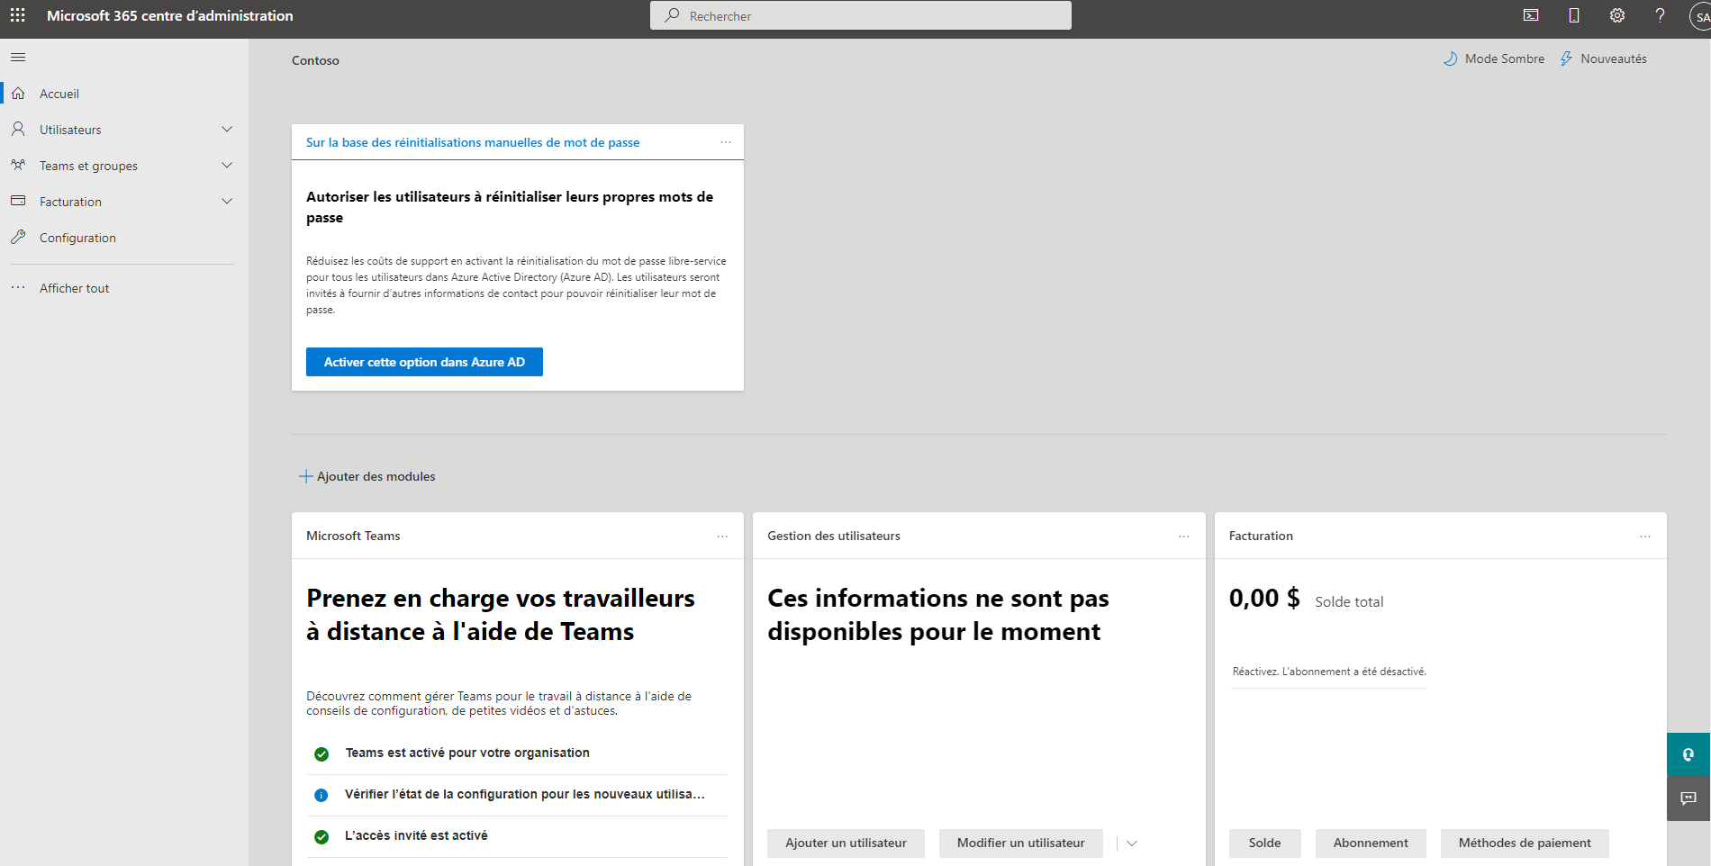Screen dimensions: 1711x866
Task: Click the Teams et groupes icon
Action: pos(18,166)
